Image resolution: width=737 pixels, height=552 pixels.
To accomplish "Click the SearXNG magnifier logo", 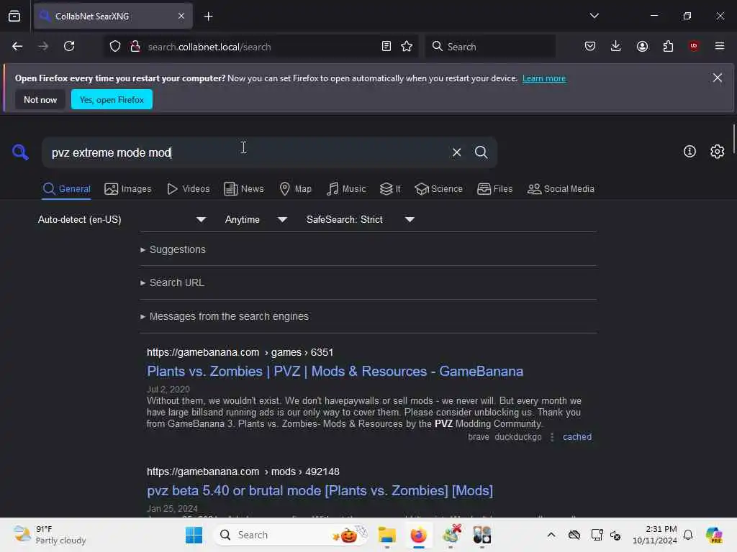I will 20,152.
